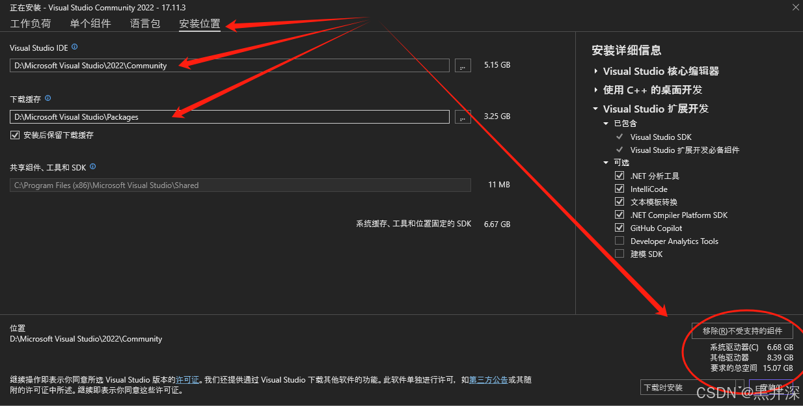Expand Visual Studio 核心编辑器 section
This screenshot has height=406, width=803.
595,72
